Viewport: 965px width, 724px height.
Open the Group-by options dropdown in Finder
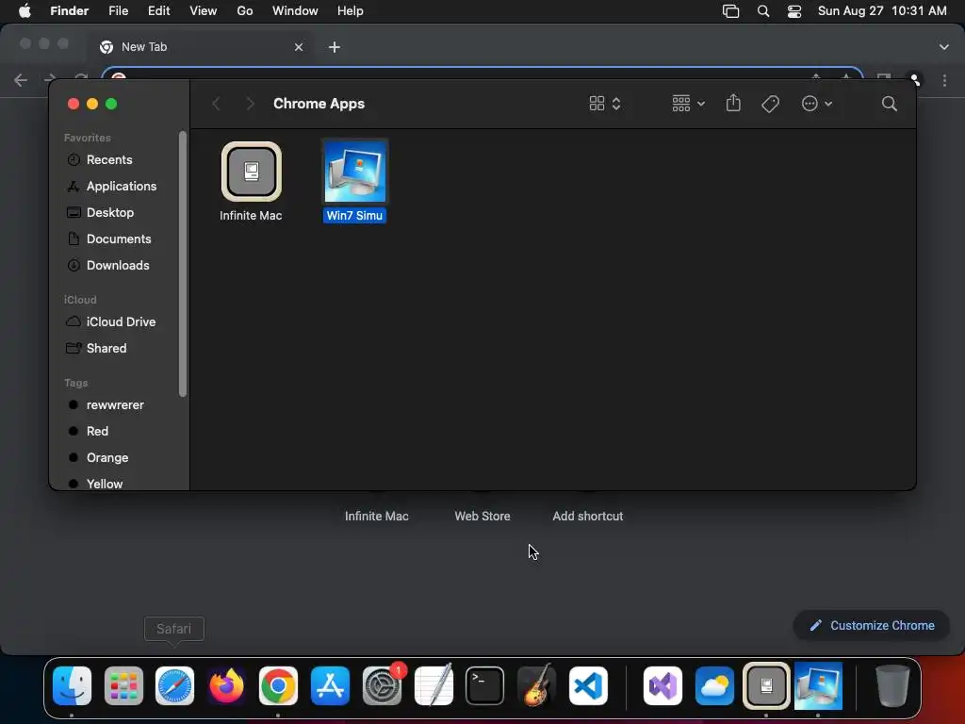688,104
